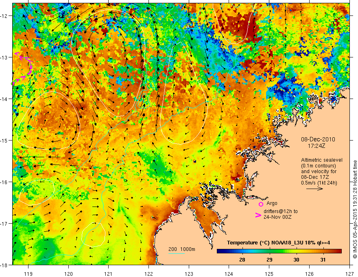Click latitude axis label -14
Image resolution: width=358 pixels, height=277 pixels.
[4, 99]
